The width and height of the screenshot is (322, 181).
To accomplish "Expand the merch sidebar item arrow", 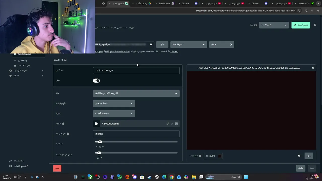I will coord(43,76).
